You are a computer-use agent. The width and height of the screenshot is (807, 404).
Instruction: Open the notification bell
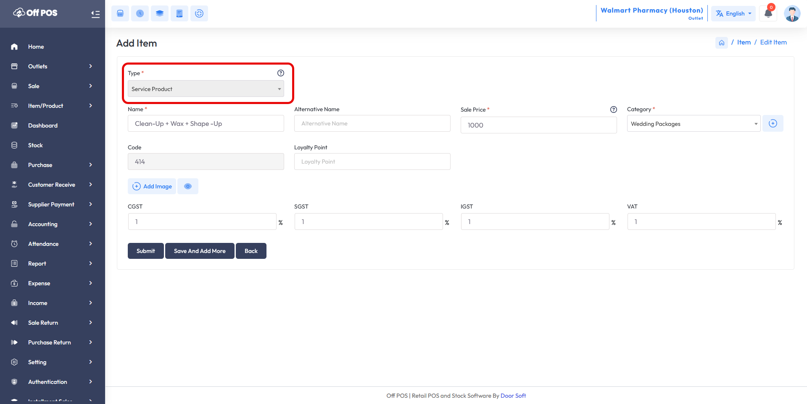[768, 13]
